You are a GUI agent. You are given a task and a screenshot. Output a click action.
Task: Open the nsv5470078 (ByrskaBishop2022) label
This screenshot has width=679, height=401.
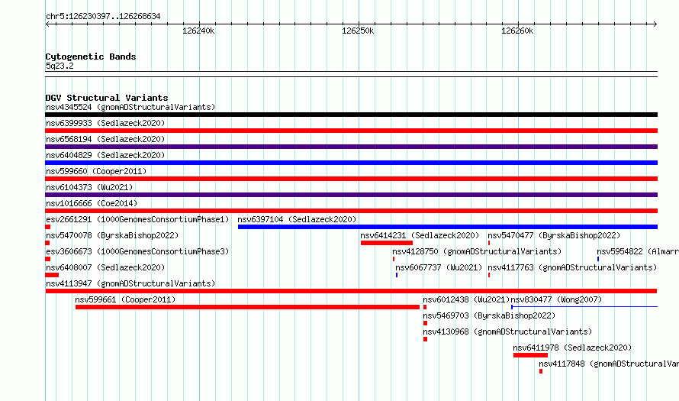pyautogui.click(x=112, y=235)
